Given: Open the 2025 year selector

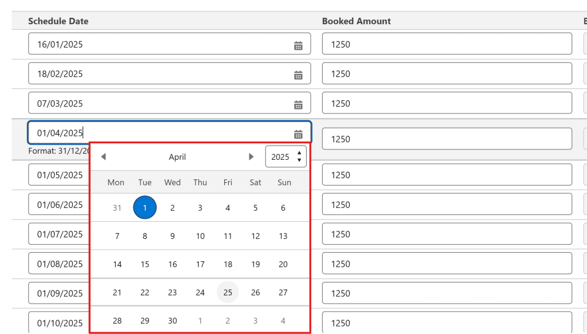Looking at the screenshot, I should 280,157.
